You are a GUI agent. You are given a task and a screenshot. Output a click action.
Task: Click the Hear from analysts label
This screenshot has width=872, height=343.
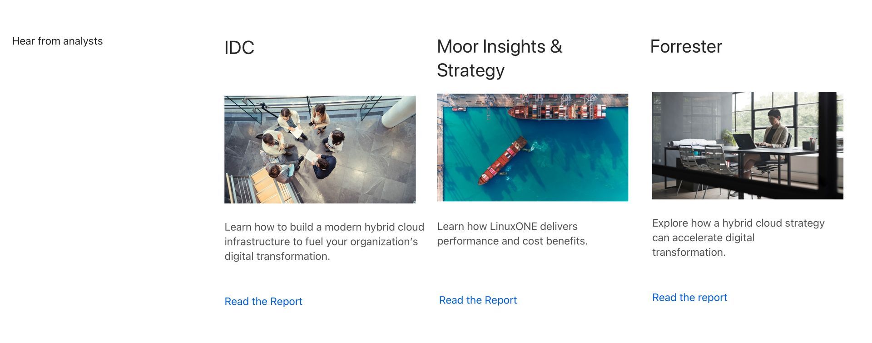click(x=57, y=41)
